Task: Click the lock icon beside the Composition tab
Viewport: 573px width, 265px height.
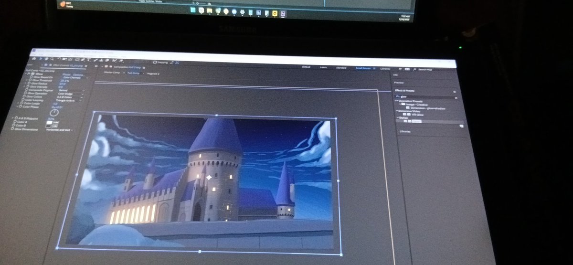Action: click(x=110, y=66)
